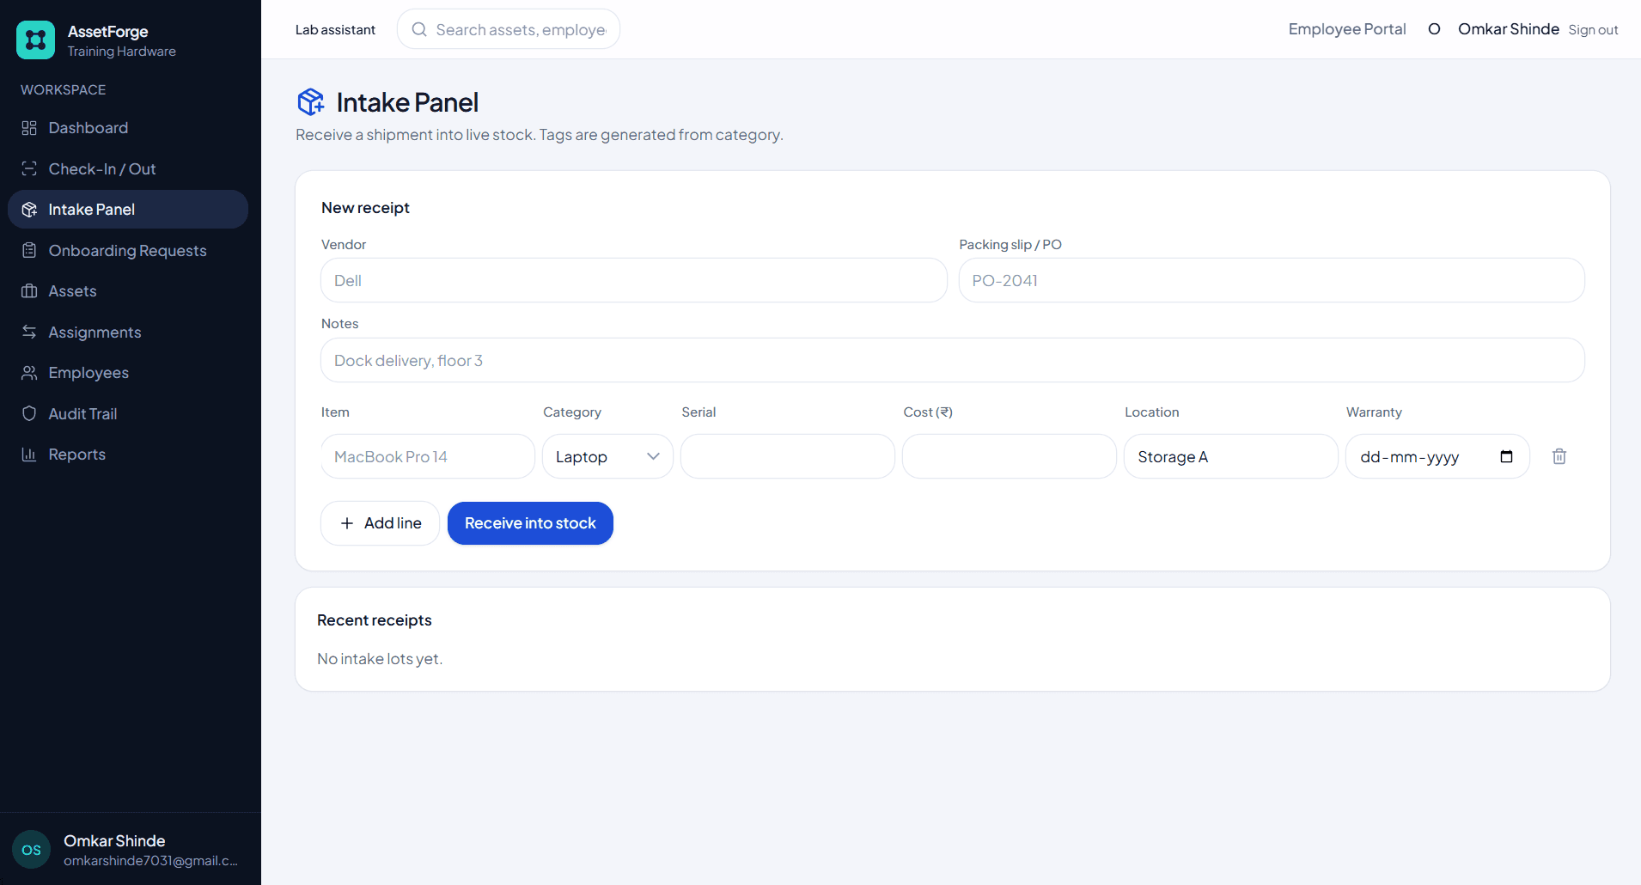
Task: Click Training Hardware subtitle
Action: click(121, 52)
